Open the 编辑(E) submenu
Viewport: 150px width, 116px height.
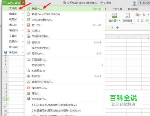(x=13, y=14)
